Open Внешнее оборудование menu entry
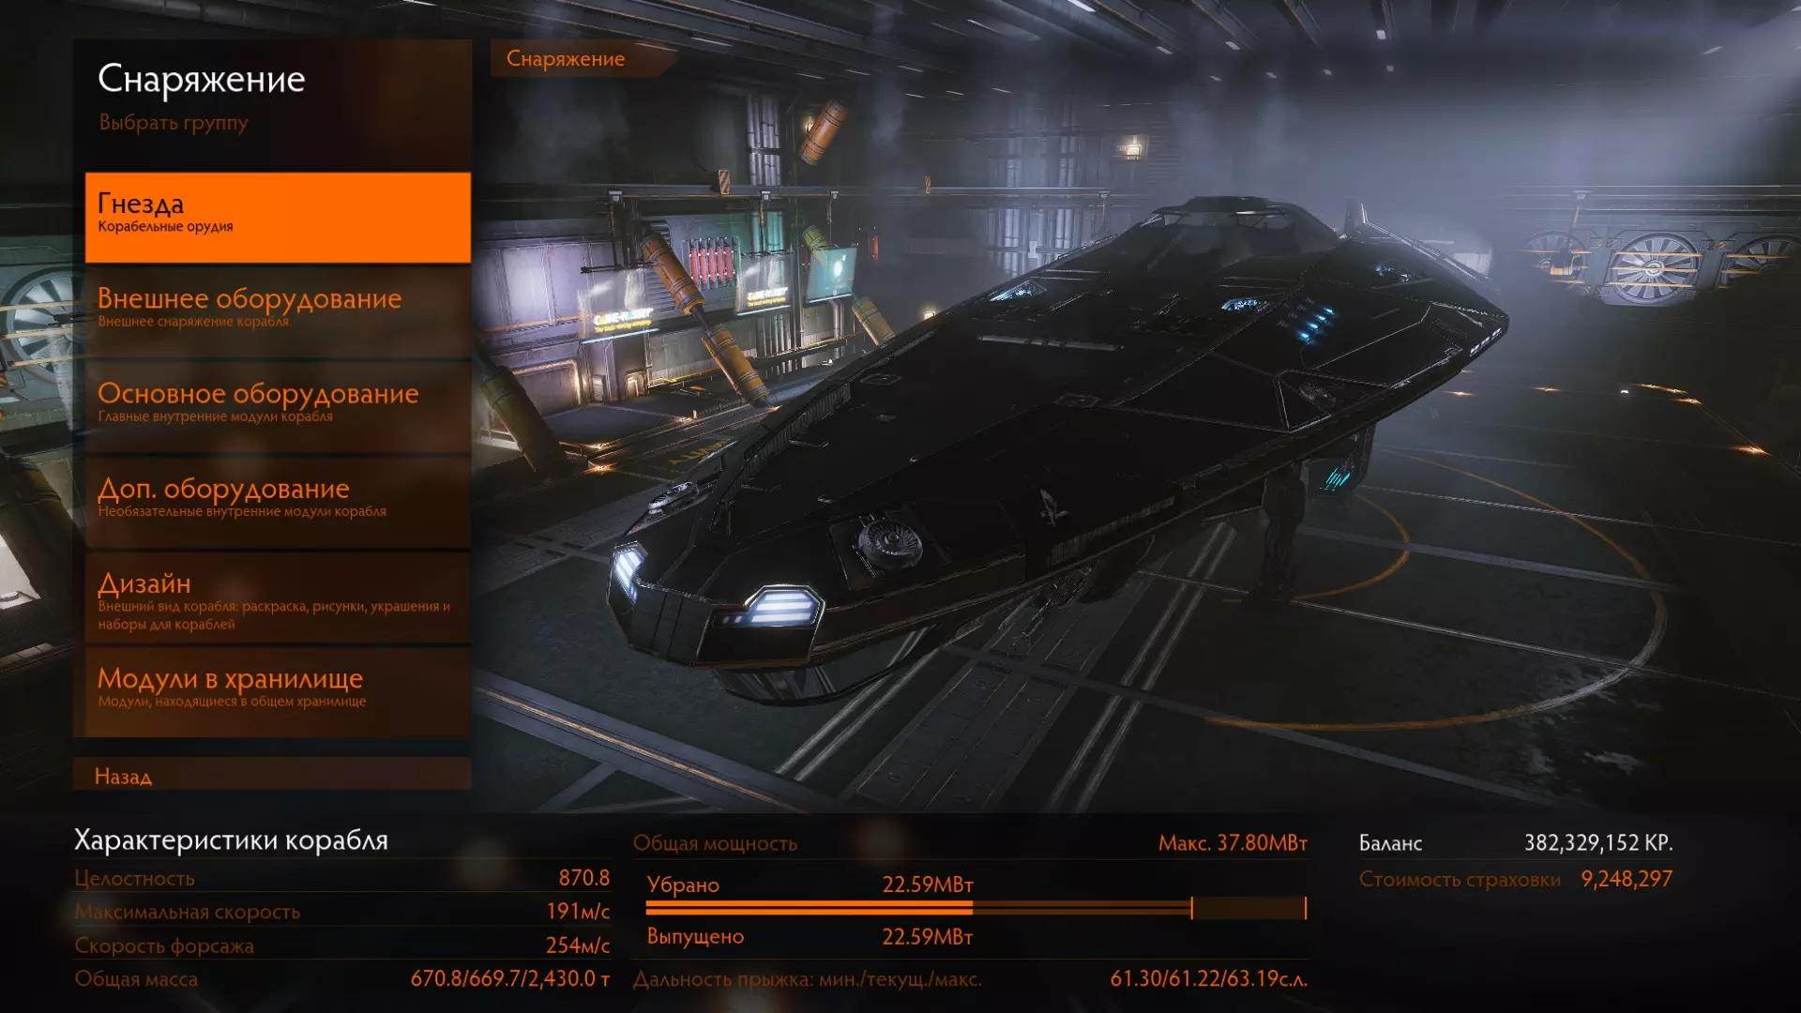This screenshot has width=1801, height=1013. coord(278,309)
